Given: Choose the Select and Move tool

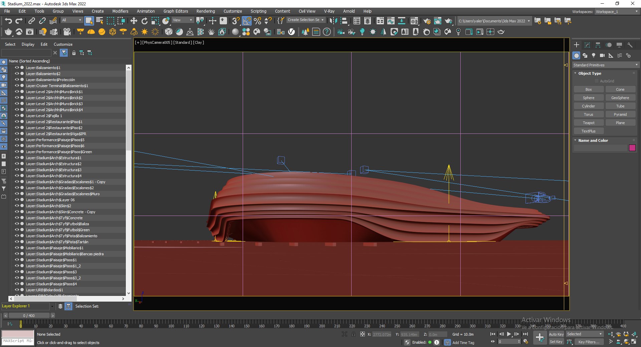Looking at the screenshot, I should click(x=134, y=21).
